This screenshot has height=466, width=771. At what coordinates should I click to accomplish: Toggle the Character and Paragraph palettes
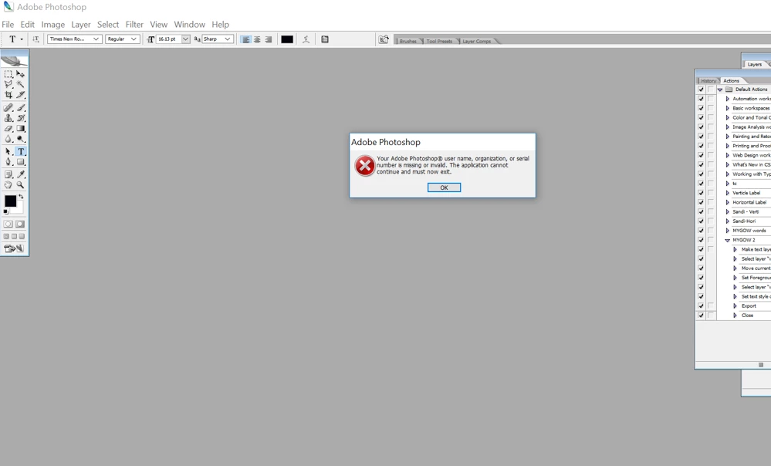click(x=324, y=39)
